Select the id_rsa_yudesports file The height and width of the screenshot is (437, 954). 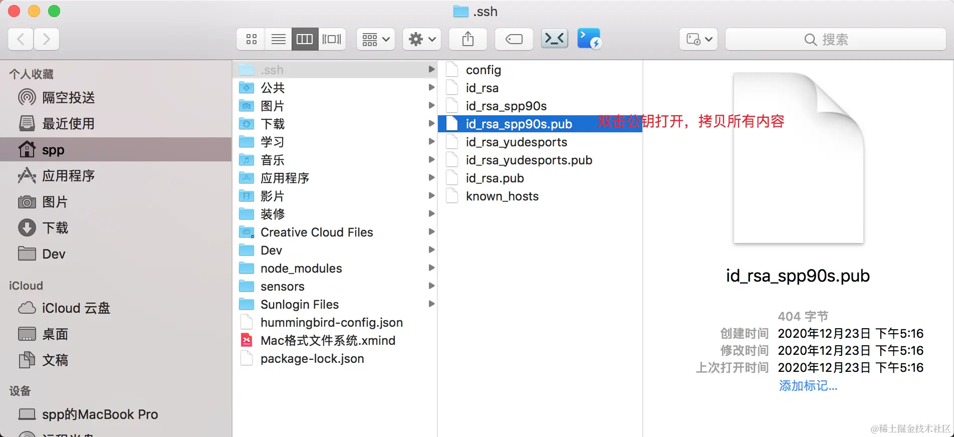point(540,142)
